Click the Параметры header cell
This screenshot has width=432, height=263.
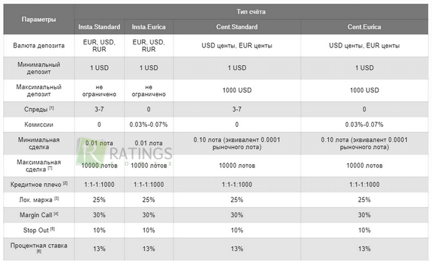coord(39,19)
